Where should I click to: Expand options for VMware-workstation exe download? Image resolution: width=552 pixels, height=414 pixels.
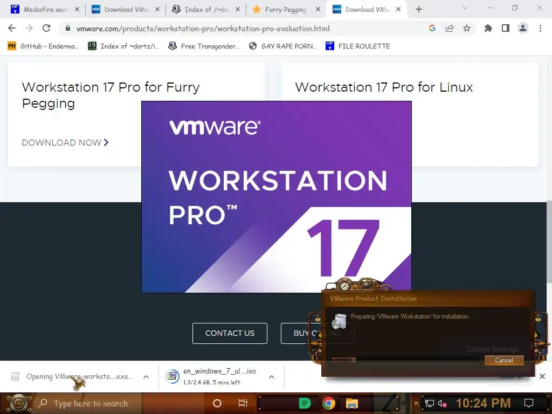[x=146, y=377]
